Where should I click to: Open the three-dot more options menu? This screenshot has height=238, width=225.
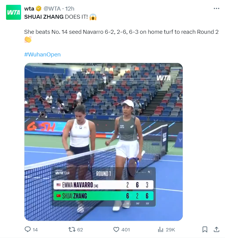pos(216,8)
